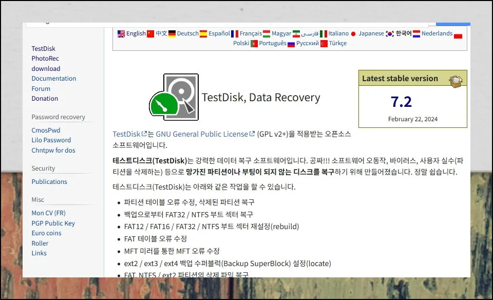This screenshot has height=300, width=493.
Task: Click the South Korean flag icon
Action: click(390, 34)
